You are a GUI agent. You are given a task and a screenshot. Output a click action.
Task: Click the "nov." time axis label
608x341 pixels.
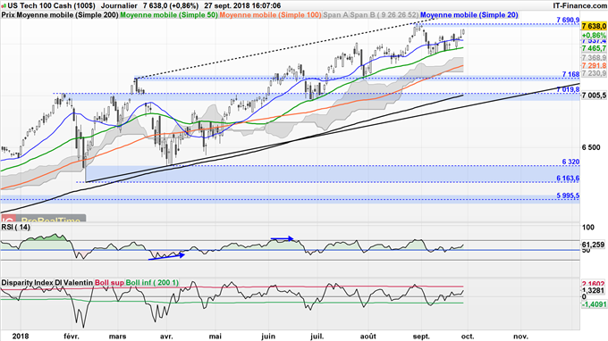[x=520, y=336]
